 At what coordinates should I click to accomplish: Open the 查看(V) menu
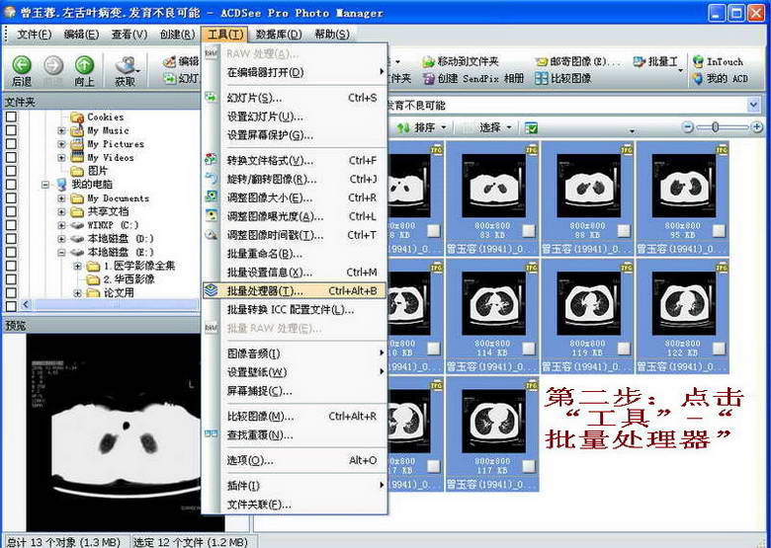[129, 35]
